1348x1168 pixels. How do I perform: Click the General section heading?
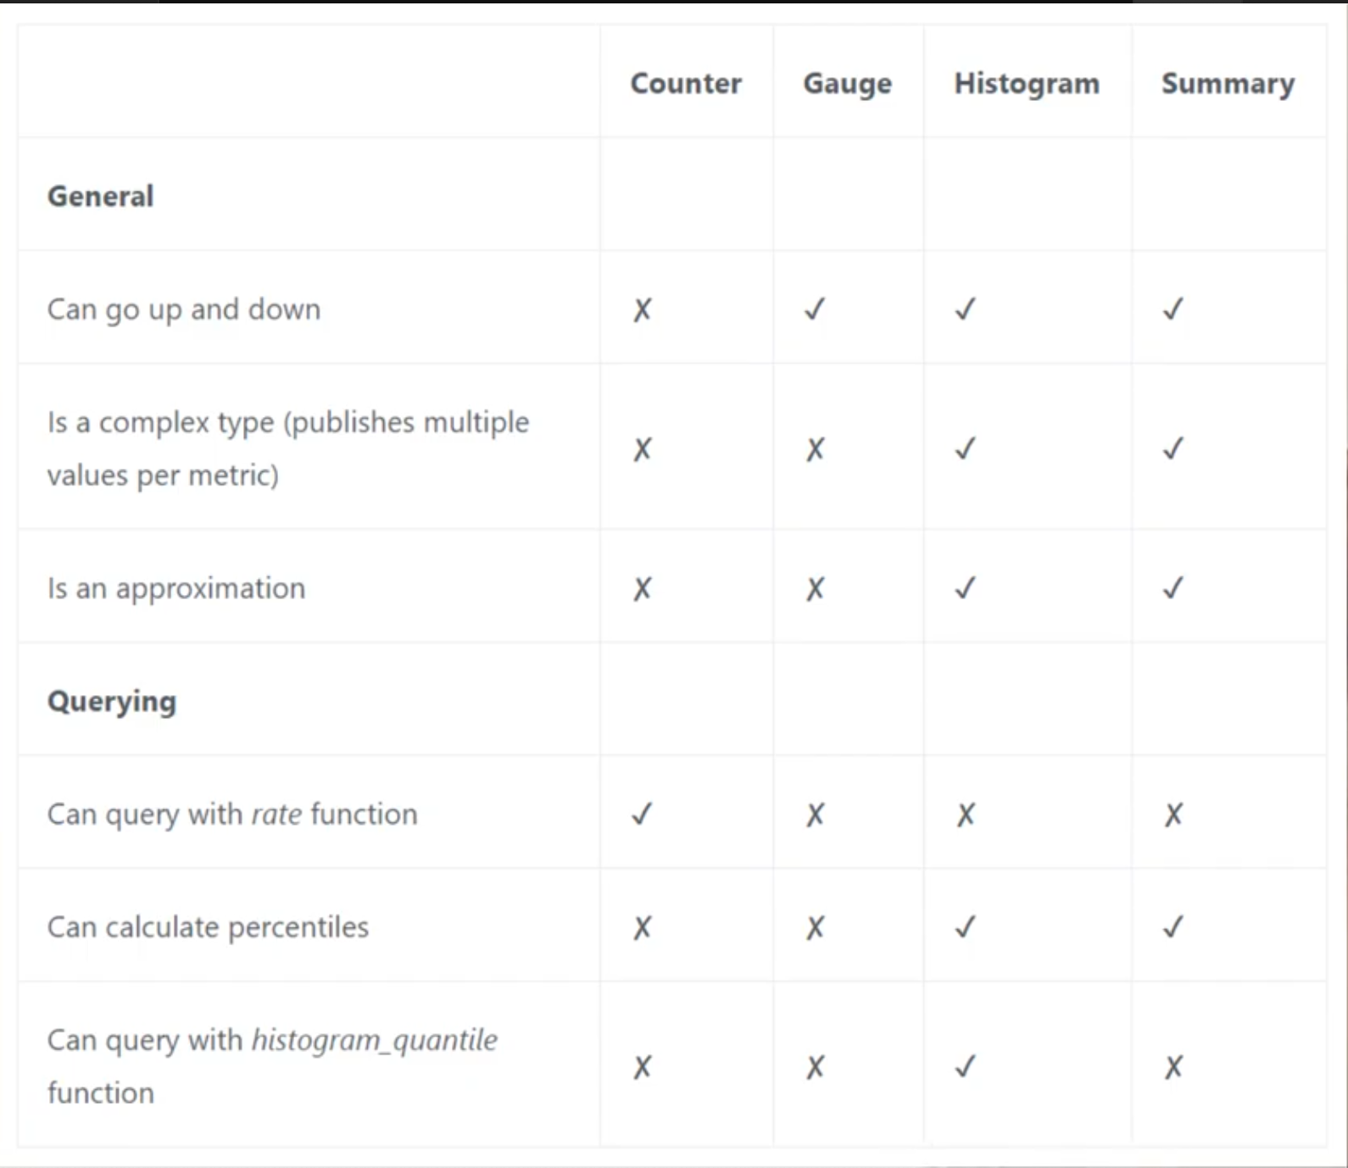101,196
